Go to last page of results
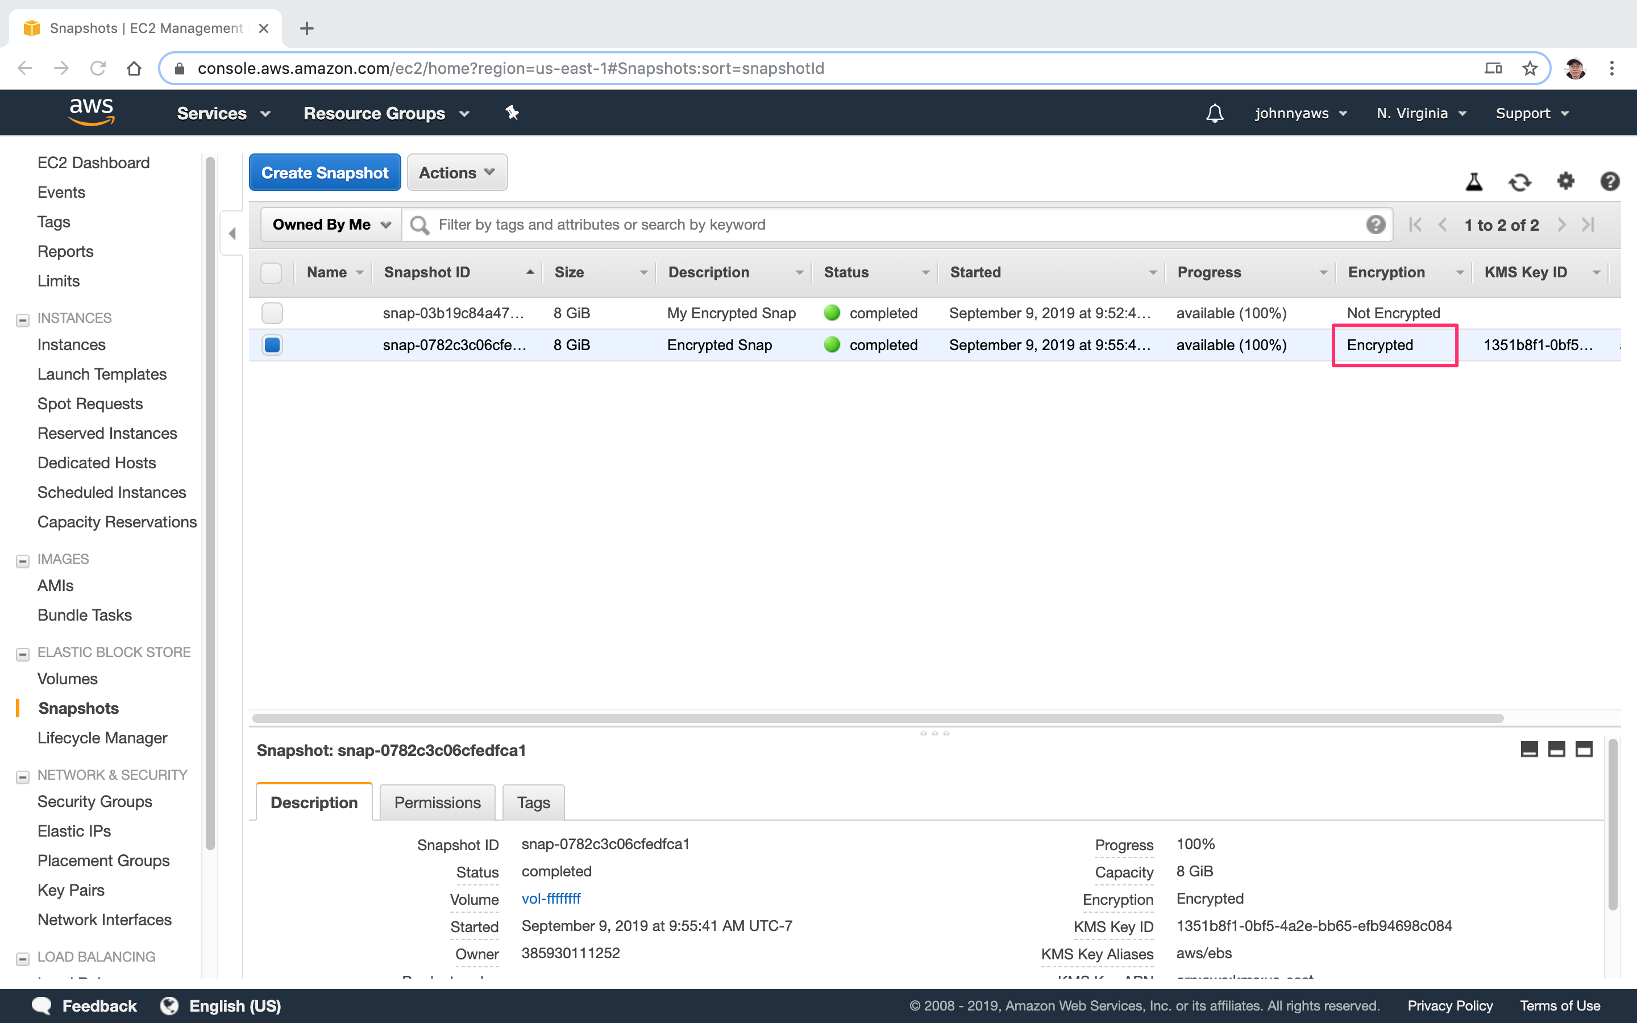1637x1023 pixels. [x=1588, y=224]
